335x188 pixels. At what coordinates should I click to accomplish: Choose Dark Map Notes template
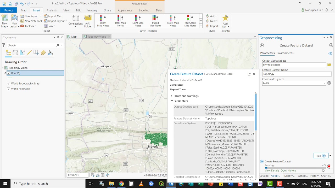(120, 21)
